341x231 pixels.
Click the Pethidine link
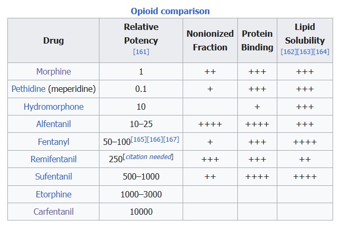point(28,89)
